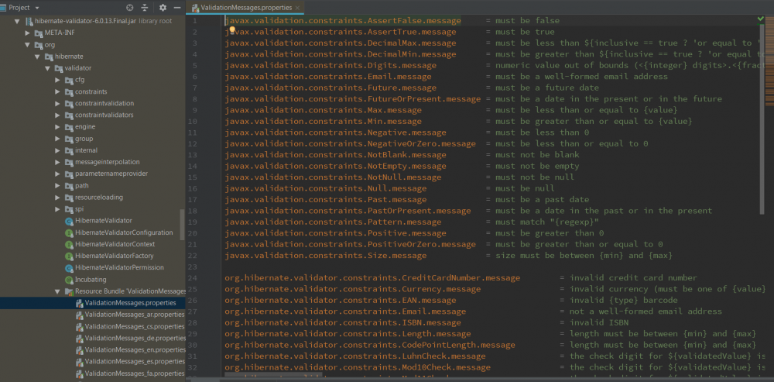Expand the resourceloading package
Viewport: 774px width, 382px height.
(57, 197)
